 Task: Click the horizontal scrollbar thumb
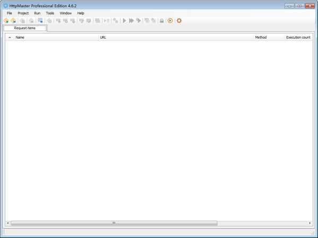[114, 223]
